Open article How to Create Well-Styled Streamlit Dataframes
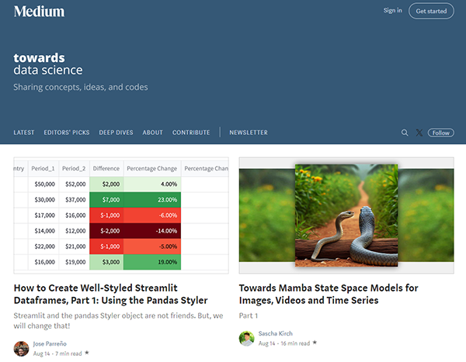 click(x=110, y=294)
